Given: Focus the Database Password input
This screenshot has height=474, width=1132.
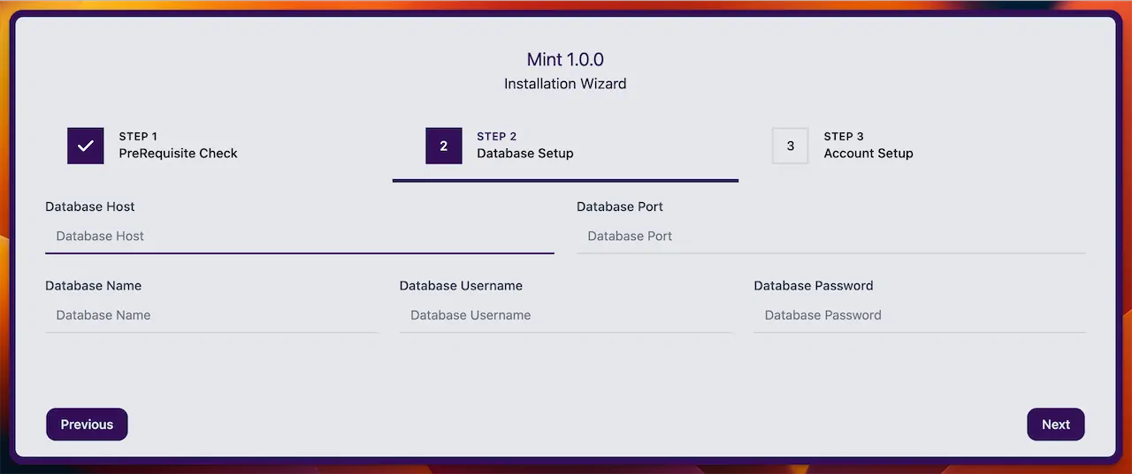Looking at the screenshot, I should [x=920, y=315].
